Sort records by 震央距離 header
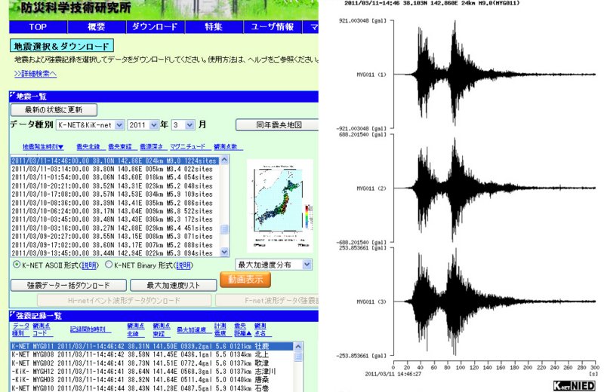Screen dimensions: 604x392 coord(242,329)
